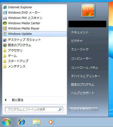
Task: Open Windows Explorer folder icon on the taskbar
Action: point(36,122)
